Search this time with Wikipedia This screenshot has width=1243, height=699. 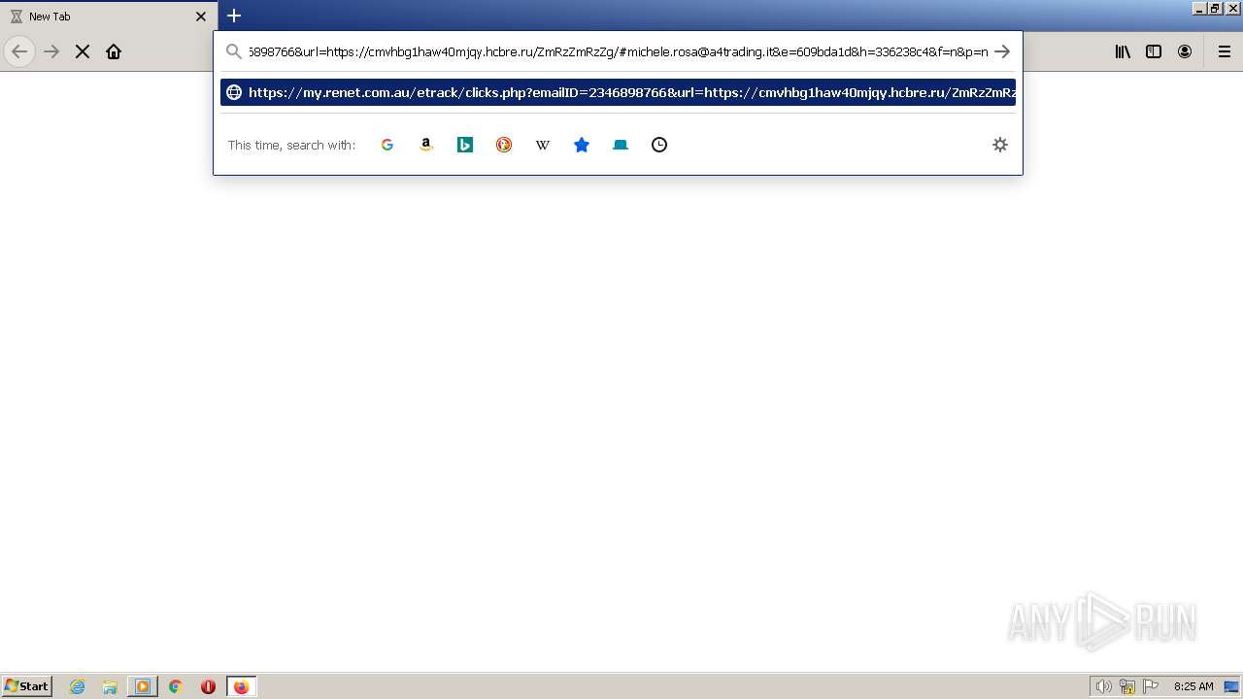543,145
